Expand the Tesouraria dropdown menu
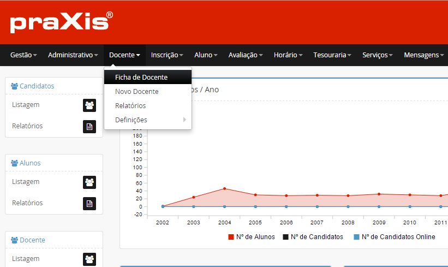Screen dimensions: 448x267 [x=332, y=55]
